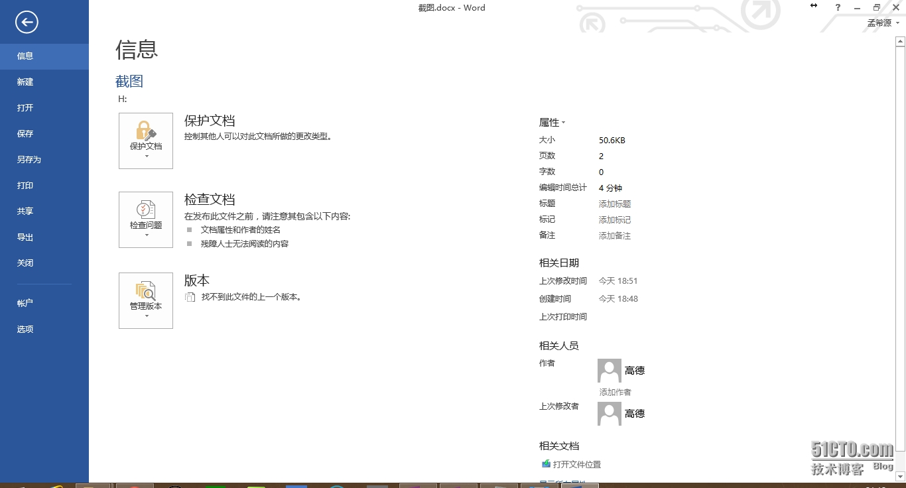Click 添加备注 to add comments

point(615,236)
